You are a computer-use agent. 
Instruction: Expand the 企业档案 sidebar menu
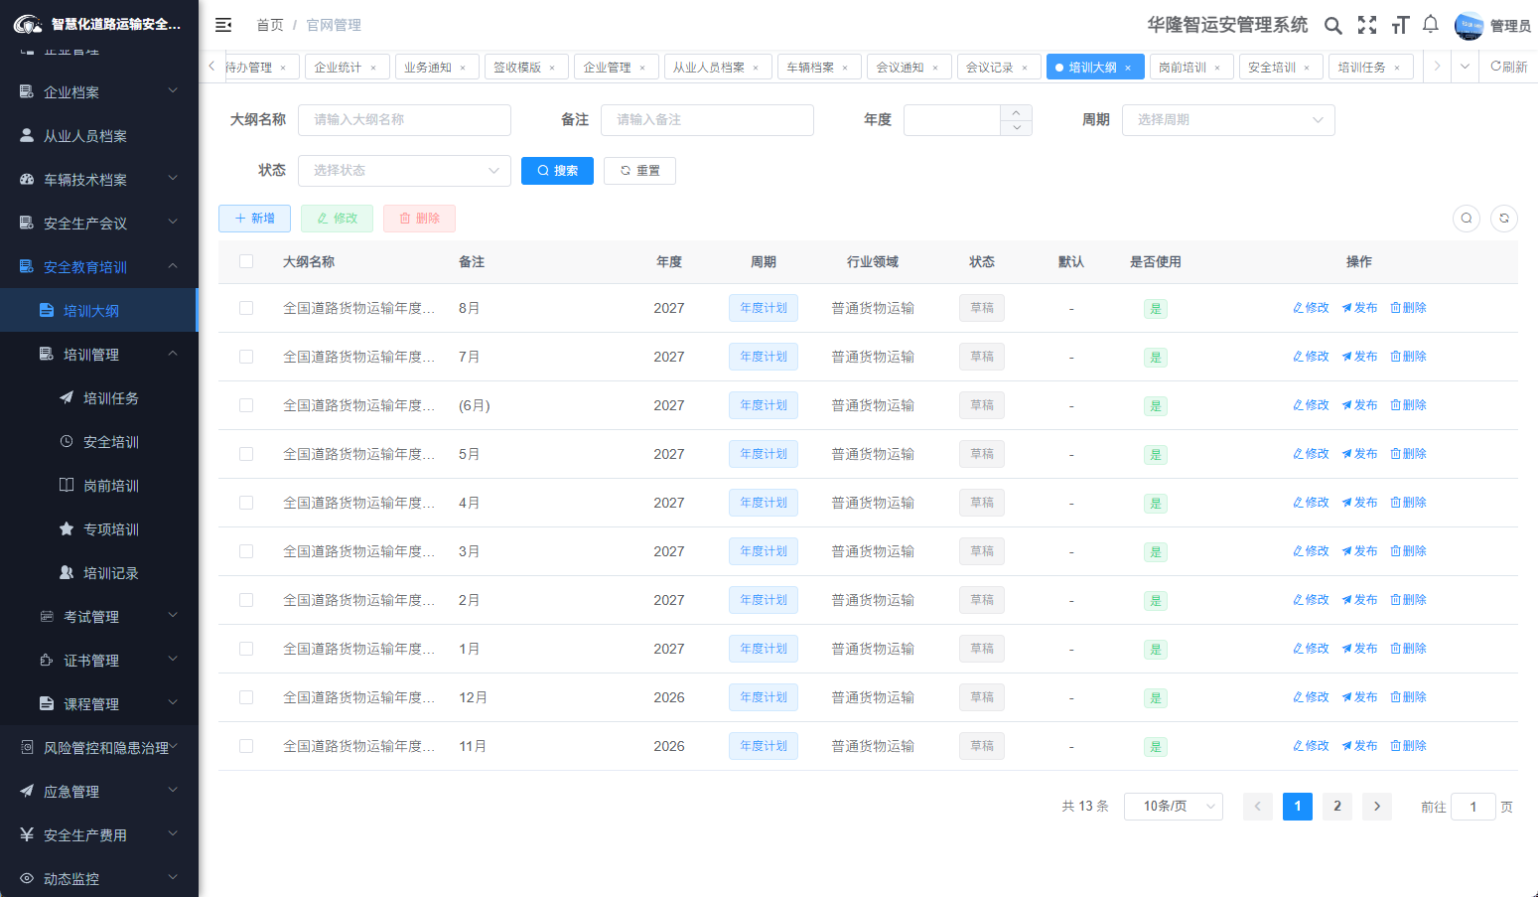pyautogui.click(x=99, y=92)
